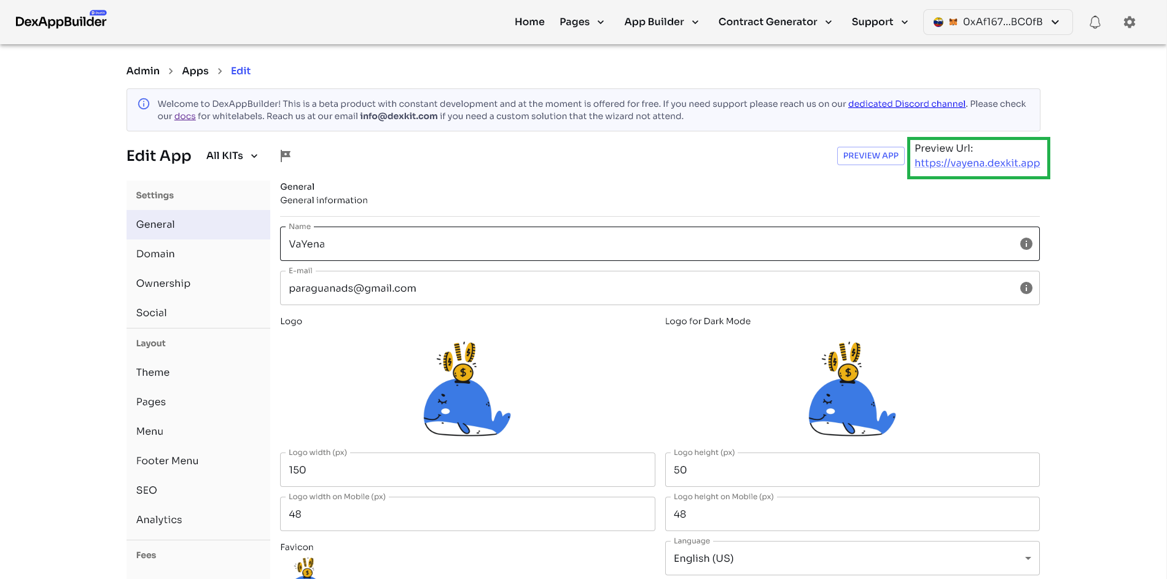
Task: Open the Language dropdown
Action: click(x=851, y=558)
